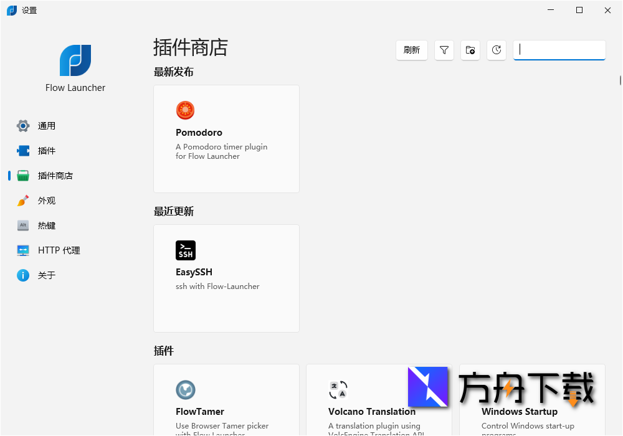Select the FlowTamer plugin globe icon
The image size is (623, 436).
point(184,389)
